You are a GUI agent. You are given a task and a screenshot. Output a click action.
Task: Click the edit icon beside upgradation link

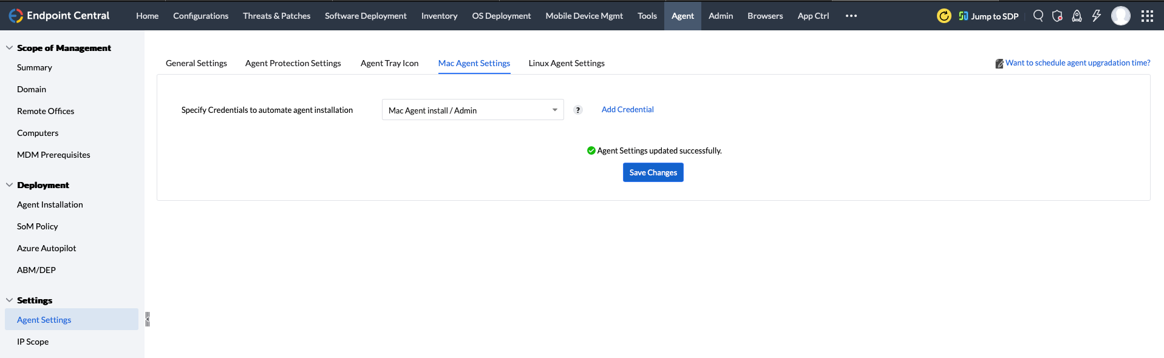click(x=999, y=64)
